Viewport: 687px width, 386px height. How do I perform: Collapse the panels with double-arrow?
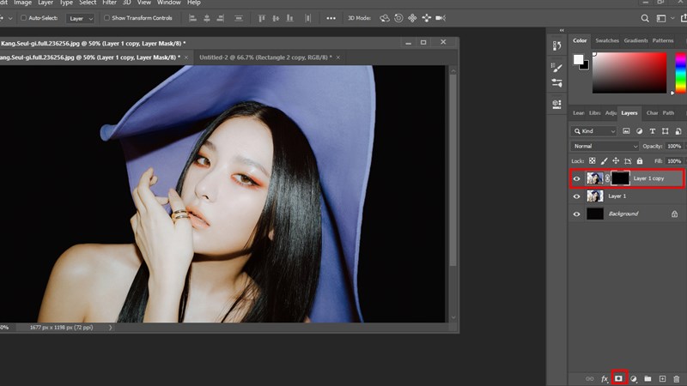coord(562,30)
